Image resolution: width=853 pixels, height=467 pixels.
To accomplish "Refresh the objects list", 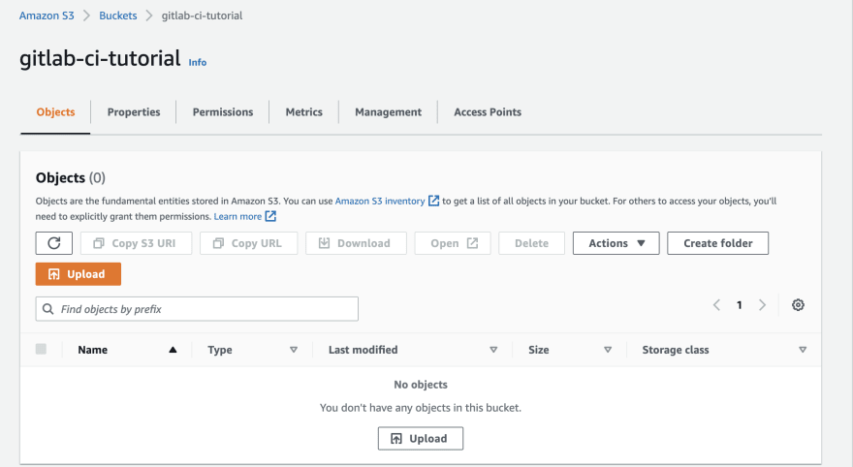I will pos(54,243).
